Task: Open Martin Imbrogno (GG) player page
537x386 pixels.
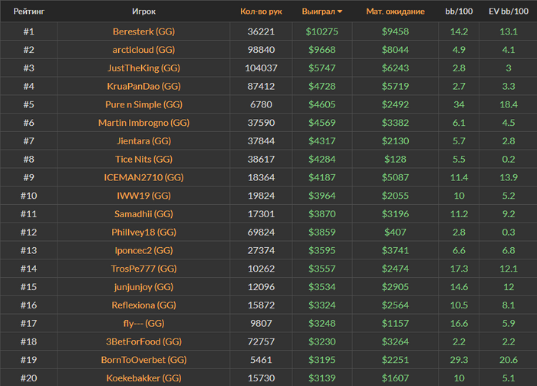Action: (x=145, y=123)
